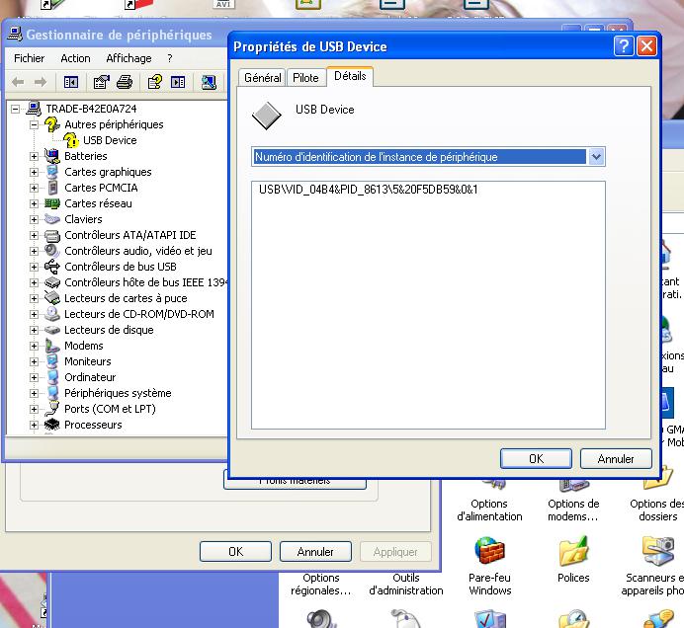Click the Contrôleurs ATA/ATAPI IDE icon

52,235
